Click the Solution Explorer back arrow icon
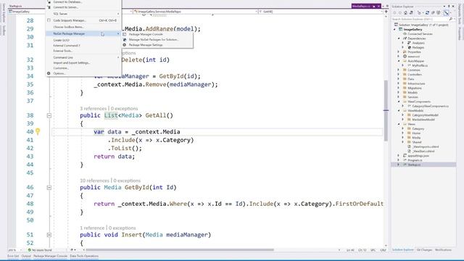 (394, 13)
